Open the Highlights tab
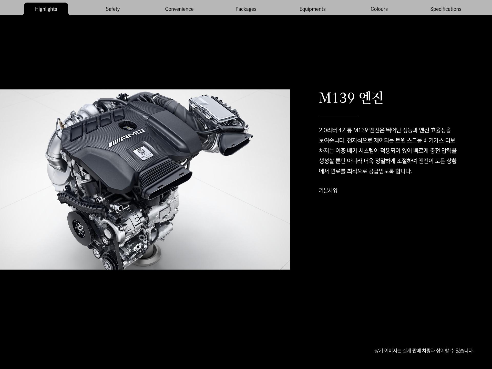492x369 pixels. click(46, 9)
